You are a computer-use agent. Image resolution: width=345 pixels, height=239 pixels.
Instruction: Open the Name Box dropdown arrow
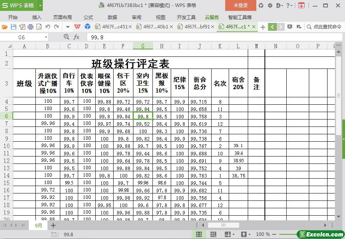(x=46, y=37)
